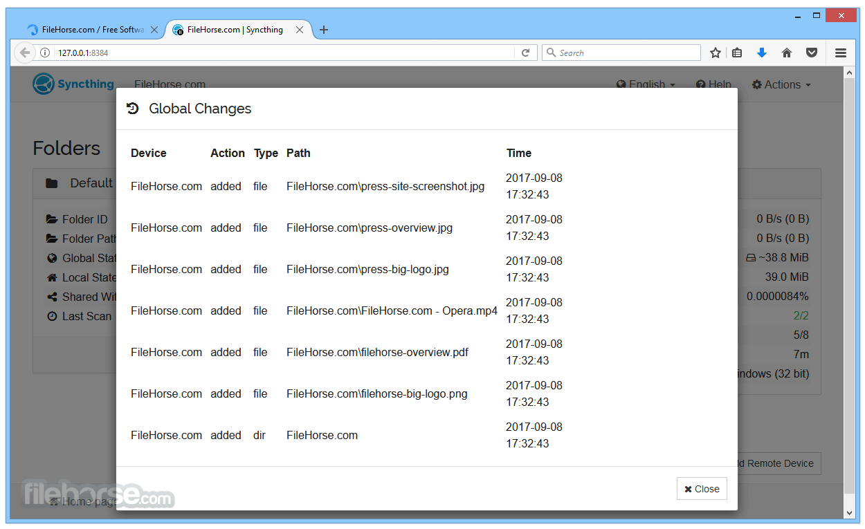Click the Type column header
The image size is (865, 529).
[x=266, y=153]
